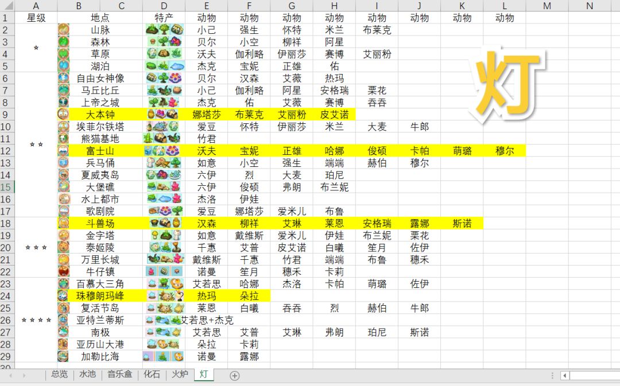
Task: Select the 娜塔莎 cell in row 9
Action: click(x=207, y=115)
